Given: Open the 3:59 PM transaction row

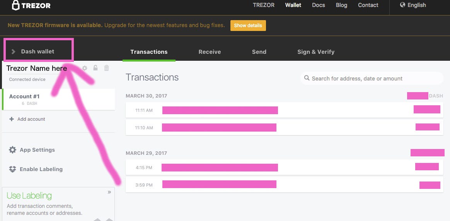Looking at the screenshot, I should [x=284, y=185].
